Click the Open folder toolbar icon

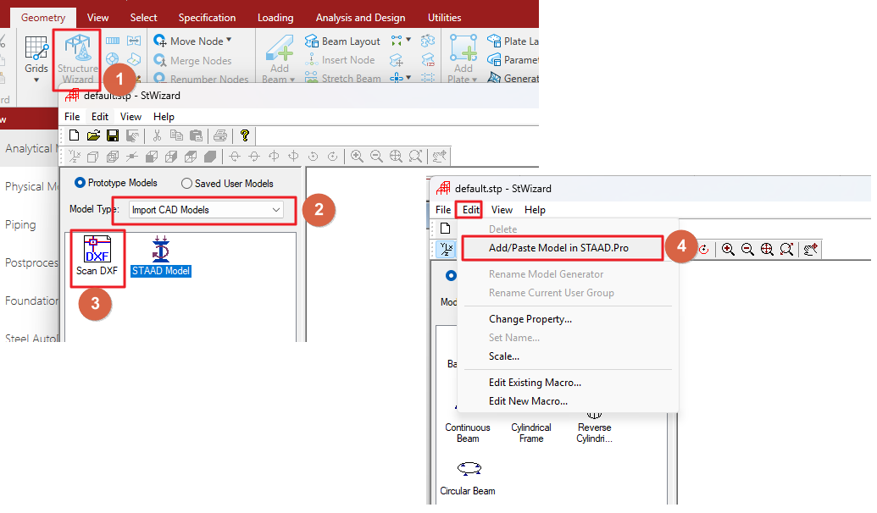(x=93, y=135)
